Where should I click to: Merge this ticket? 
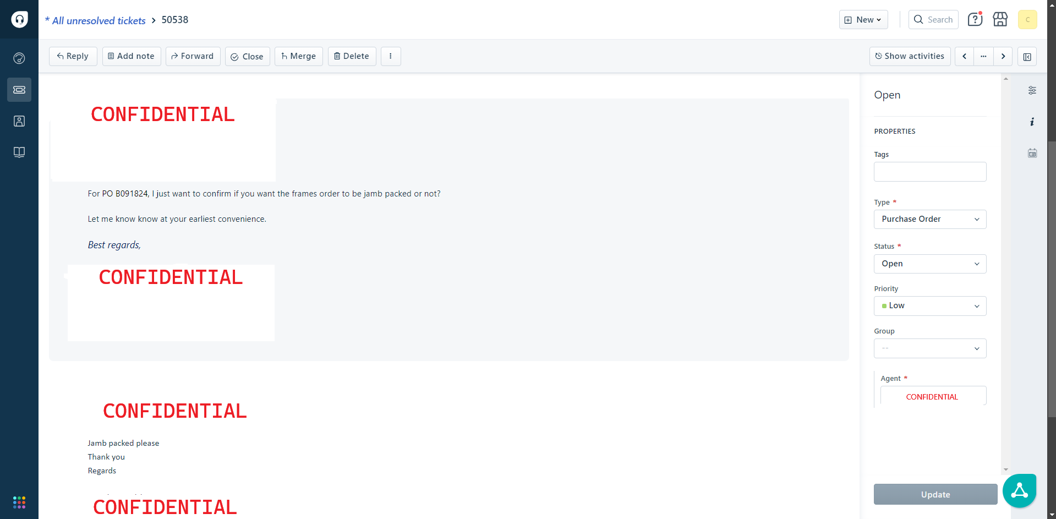(x=299, y=56)
